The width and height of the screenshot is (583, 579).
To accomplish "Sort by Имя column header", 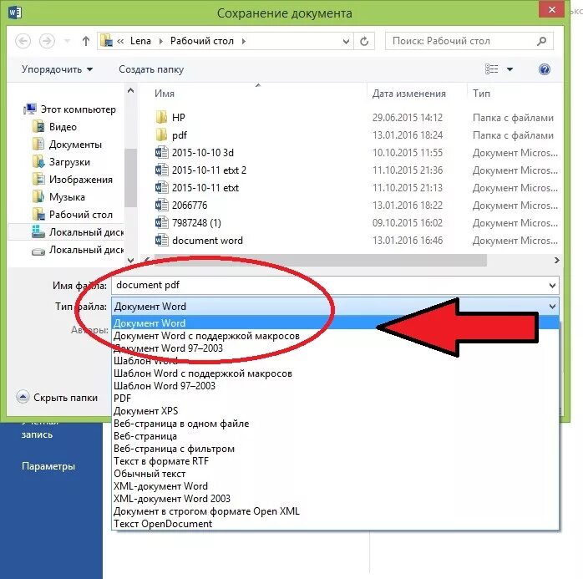I will point(164,93).
